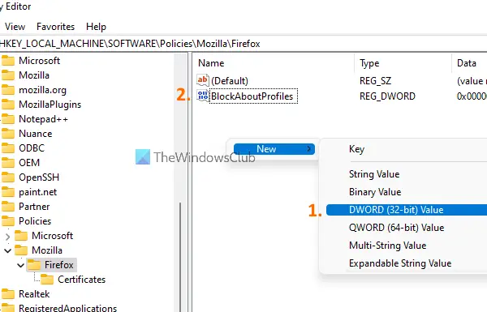This screenshot has height=312, width=487.
Task: Select the top-level Microsoft key
Action: 39,61
